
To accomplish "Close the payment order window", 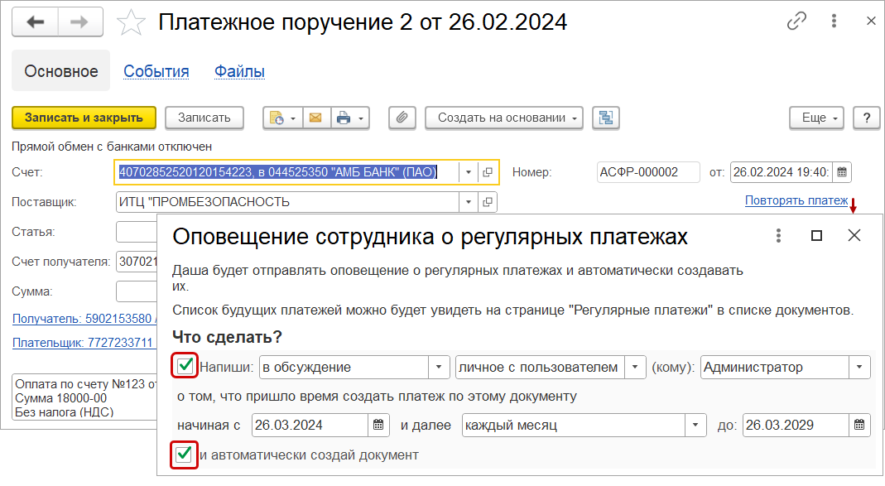I will tap(871, 22).
